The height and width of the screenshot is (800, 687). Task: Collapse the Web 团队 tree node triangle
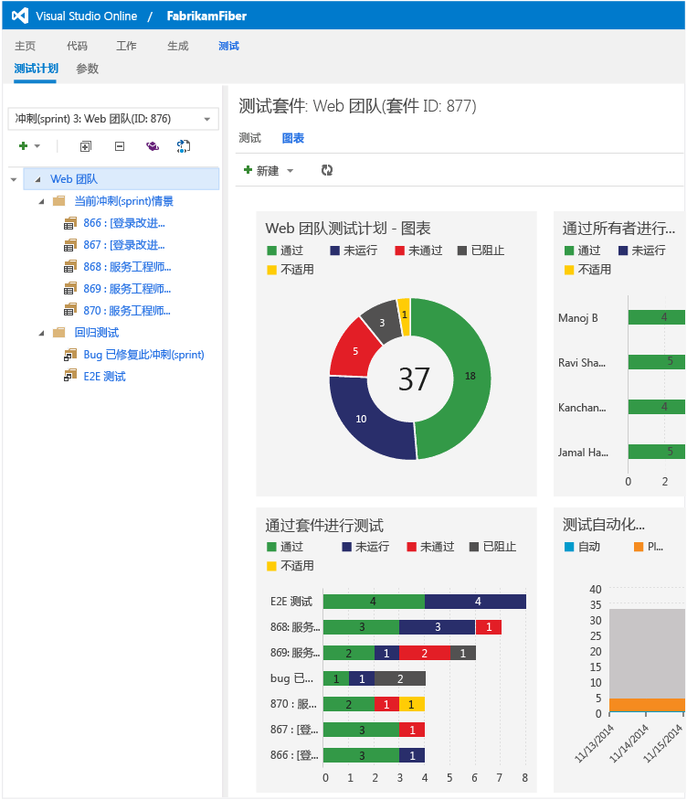[x=37, y=179]
